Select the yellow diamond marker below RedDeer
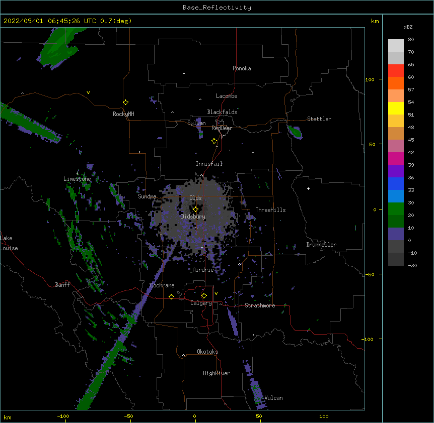434x423 pixels. (214, 141)
